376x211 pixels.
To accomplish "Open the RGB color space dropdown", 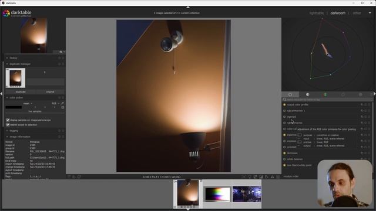I will [55, 103].
